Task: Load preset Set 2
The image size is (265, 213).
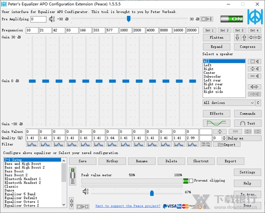Action: pos(224,30)
